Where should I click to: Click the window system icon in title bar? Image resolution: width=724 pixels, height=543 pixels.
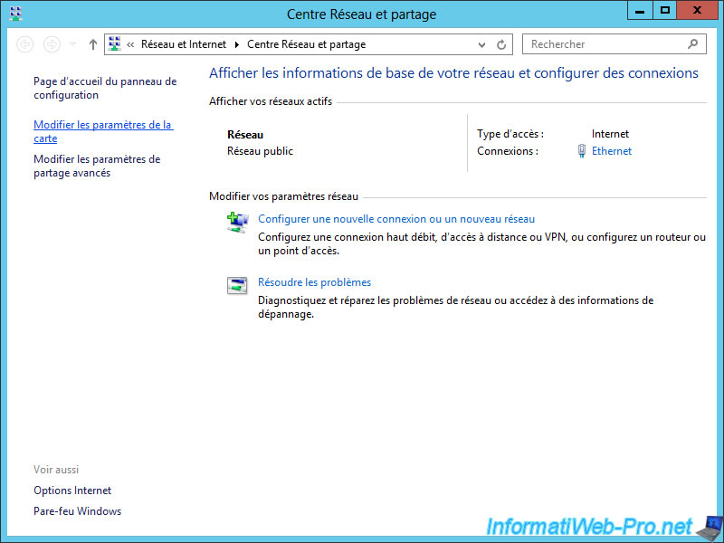coord(15,14)
